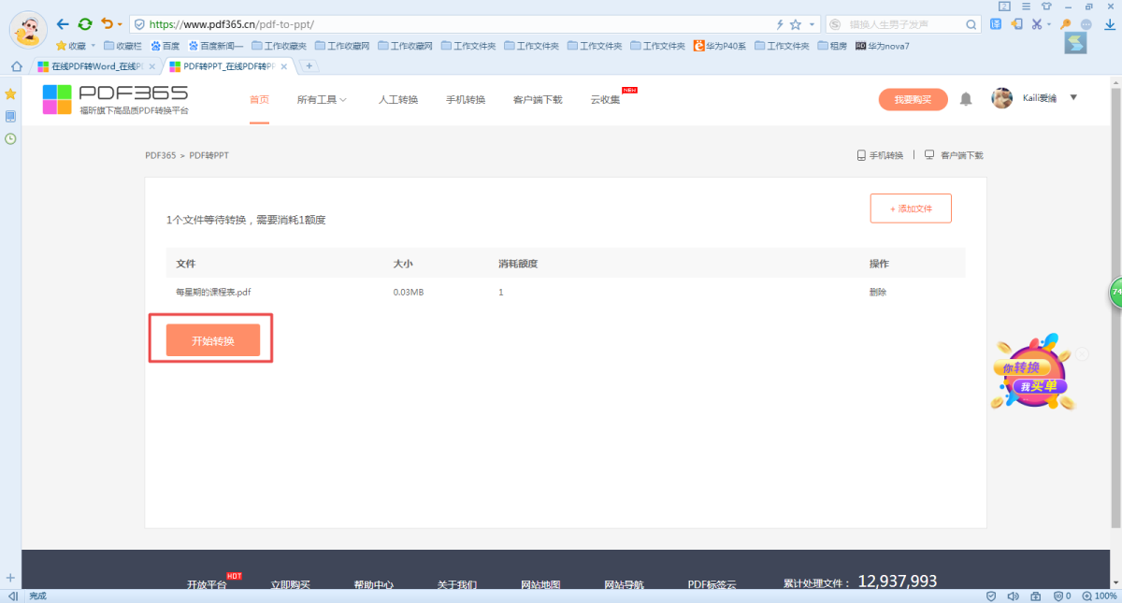
Task: Open the translate icon in toolbar
Action: 997,24
